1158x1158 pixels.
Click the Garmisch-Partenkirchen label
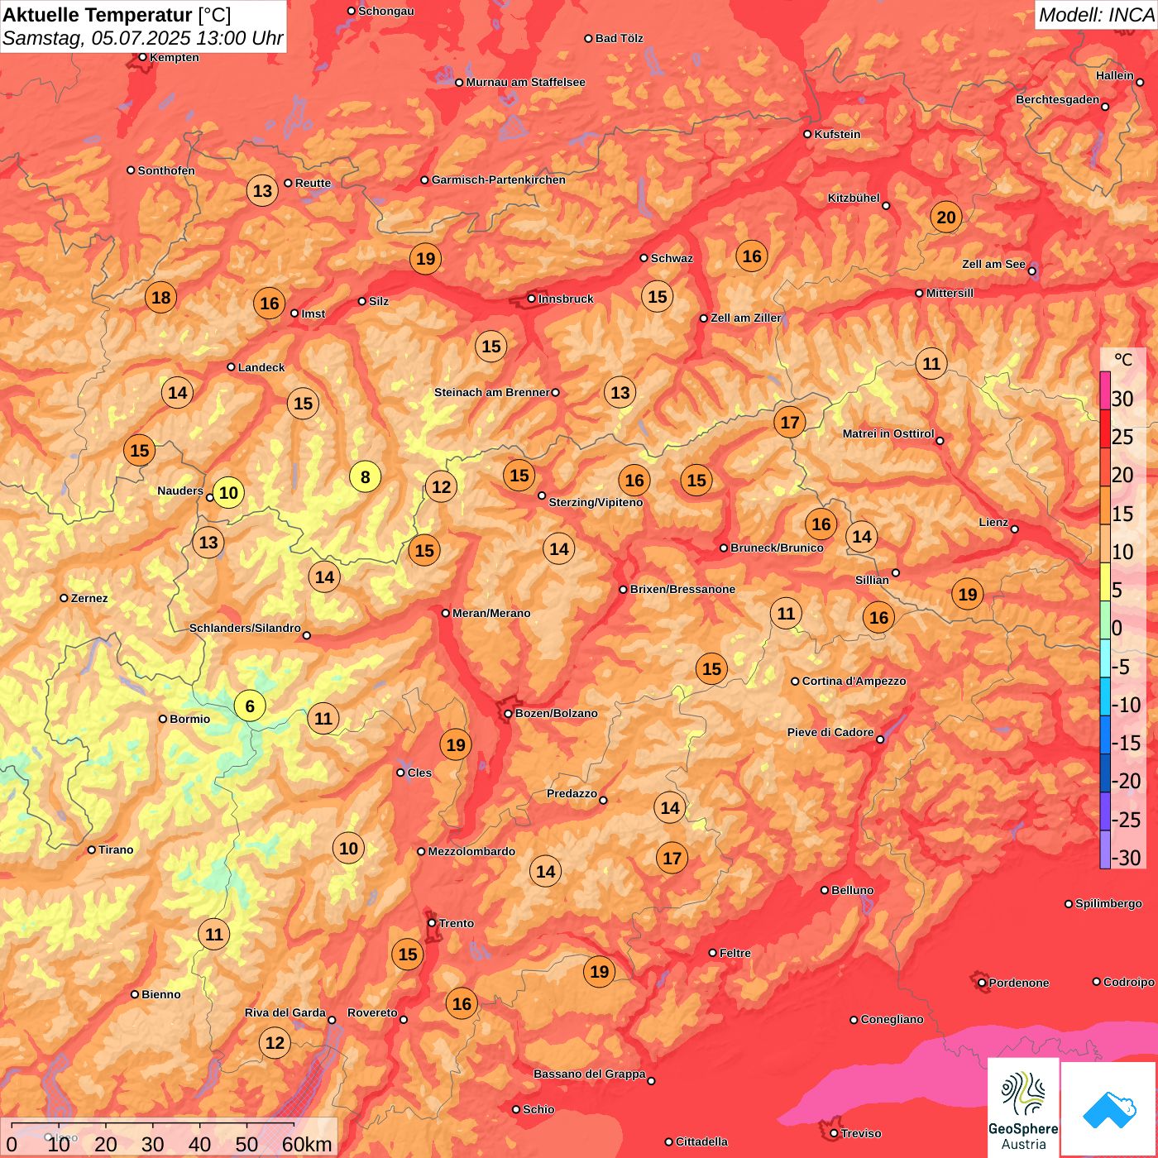click(499, 179)
